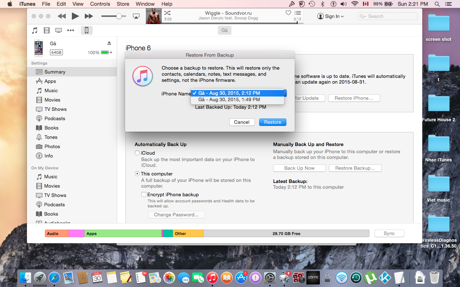Image resolution: width=460 pixels, height=287 pixels.
Task: Open Kodi from the Dock
Action: click(385, 277)
